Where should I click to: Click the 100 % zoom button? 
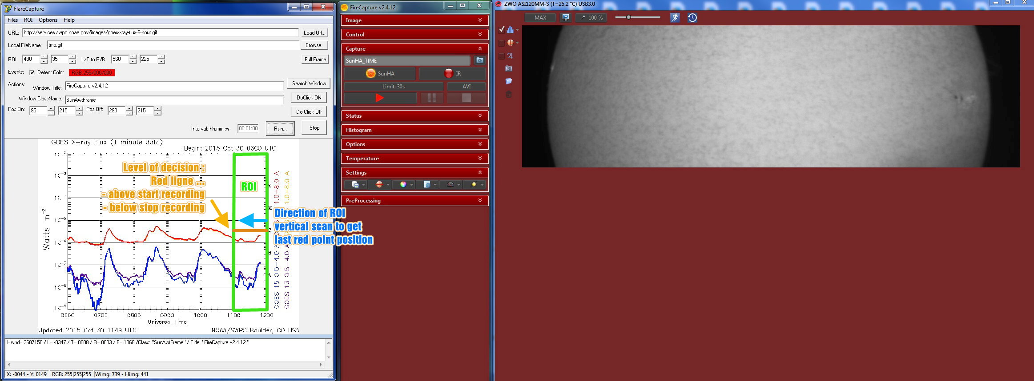[591, 17]
